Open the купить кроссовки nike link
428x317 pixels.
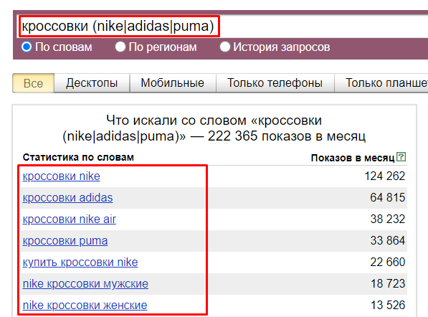80,262
